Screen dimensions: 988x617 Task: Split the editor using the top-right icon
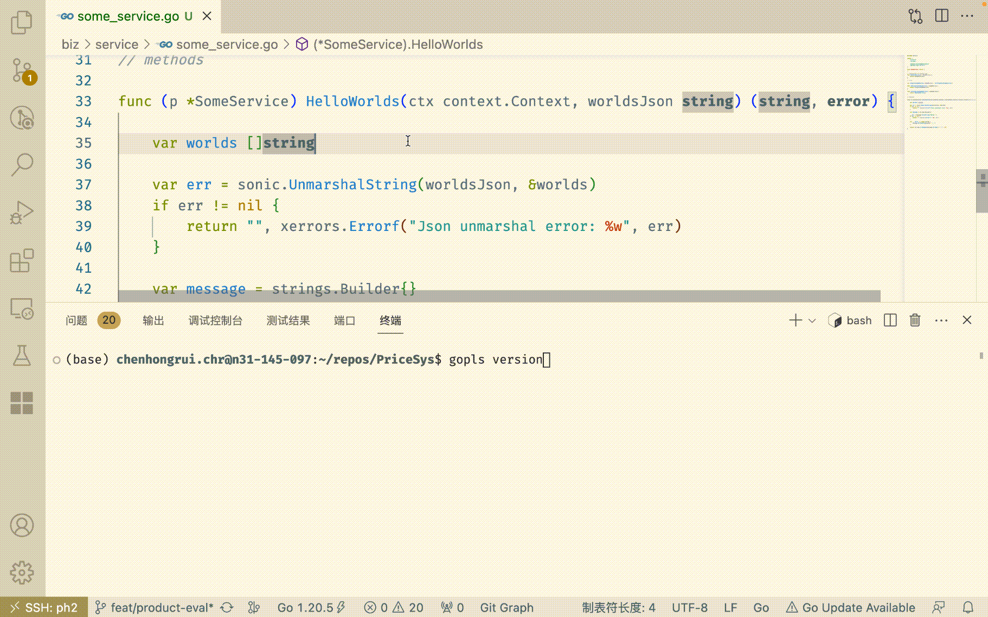(941, 16)
